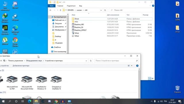Sort by Дата изменения column header
Screen dimensions: 184x104
tap(113, 15)
